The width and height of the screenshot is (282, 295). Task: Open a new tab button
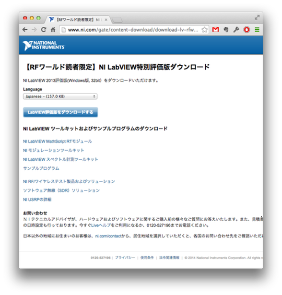(117, 20)
